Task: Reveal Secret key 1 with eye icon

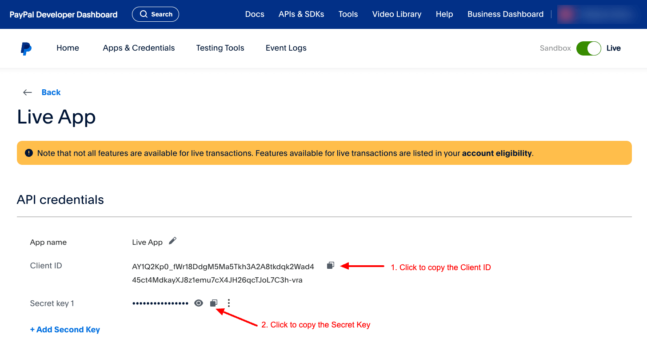Action: [199, 303]
